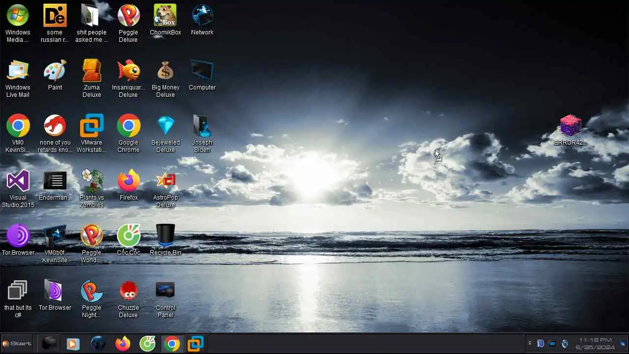Launch Zuma Deluxe game icon
The width and height of the screenshot is (629, 354).
tap(91, 78)
